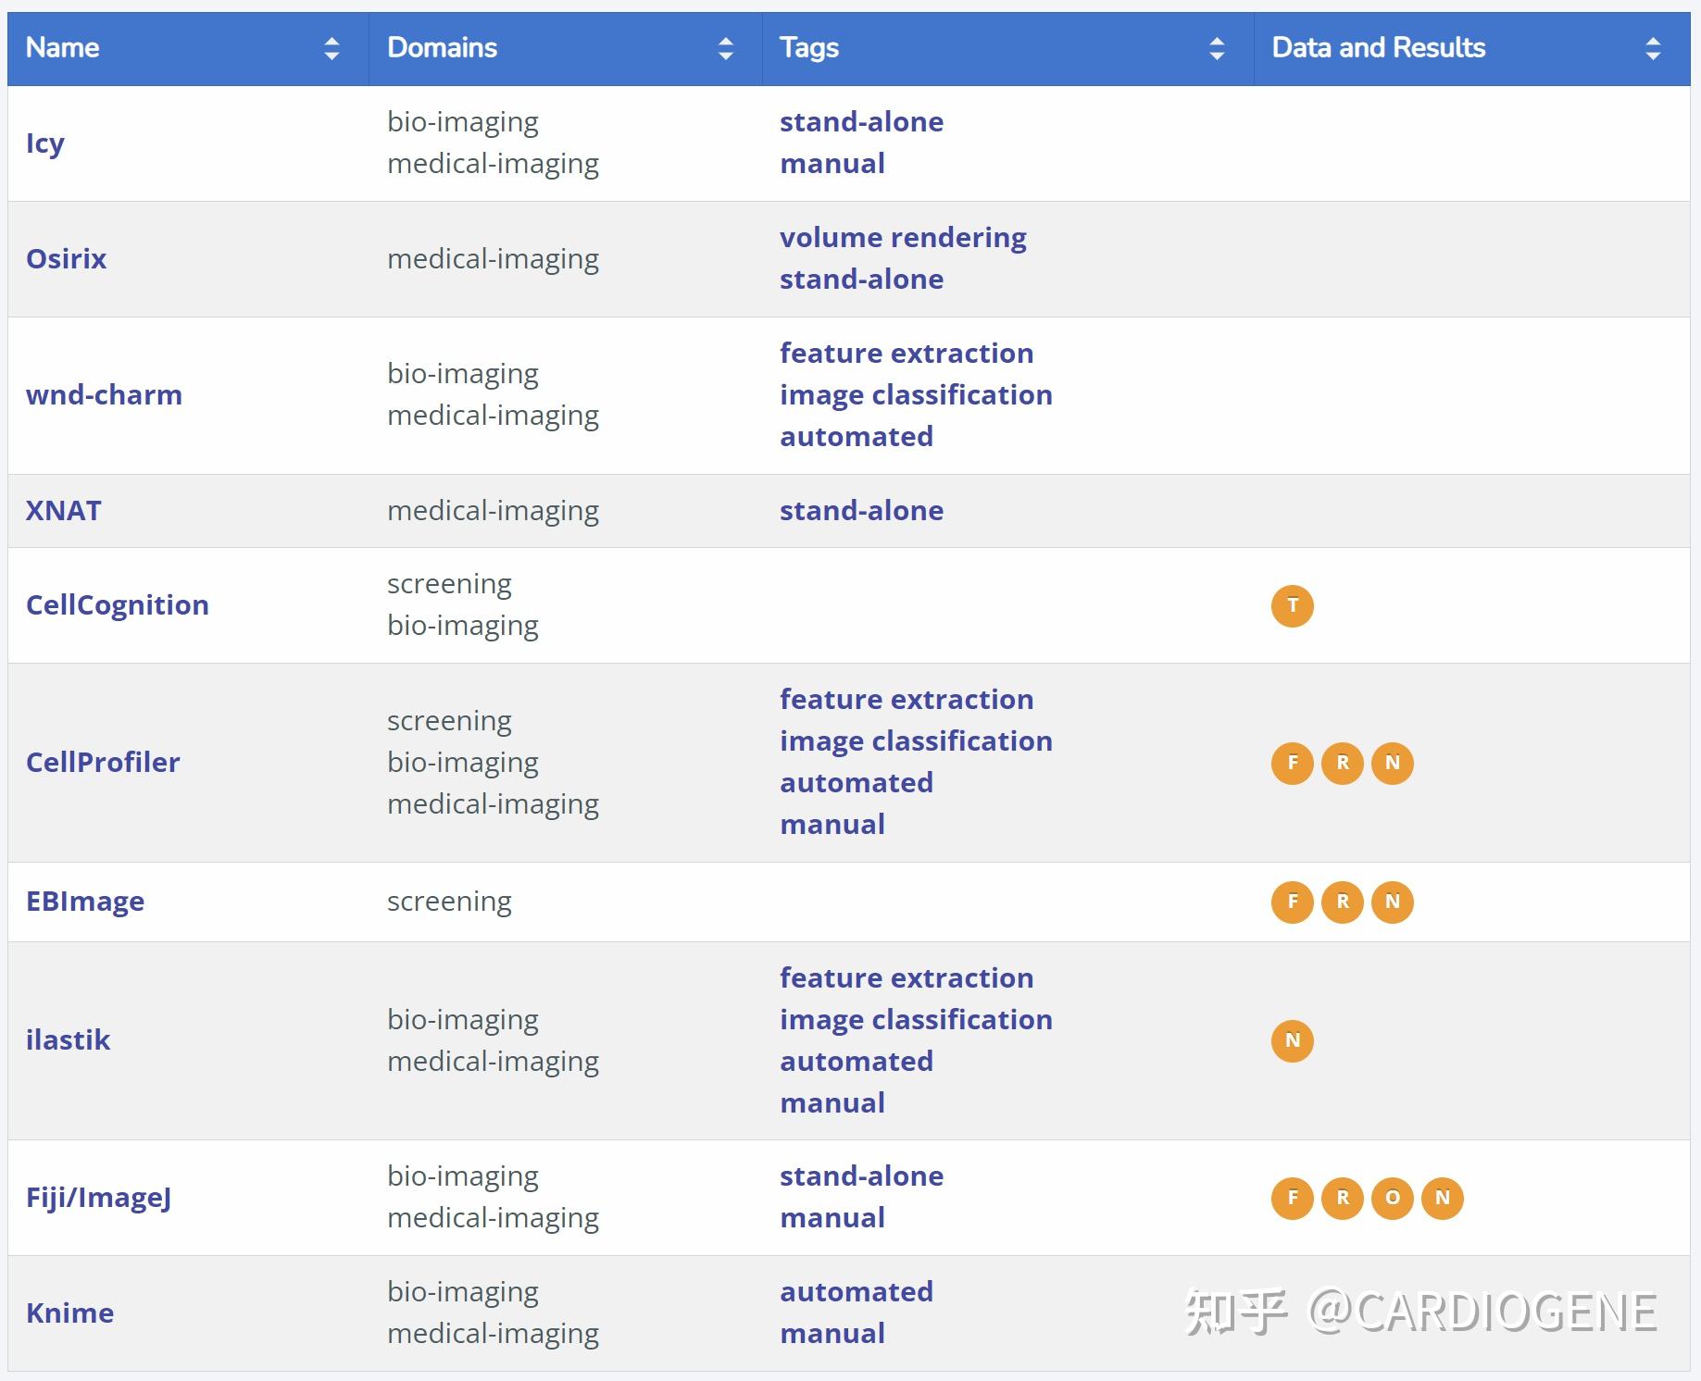The width and height of the screenshot is (1701, 1381).
Task: Open the Icy tool link
Action: tap(45, 143)
